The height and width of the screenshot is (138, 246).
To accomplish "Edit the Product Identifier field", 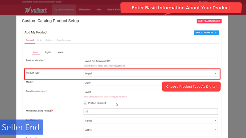I will [x=151, y=61].
